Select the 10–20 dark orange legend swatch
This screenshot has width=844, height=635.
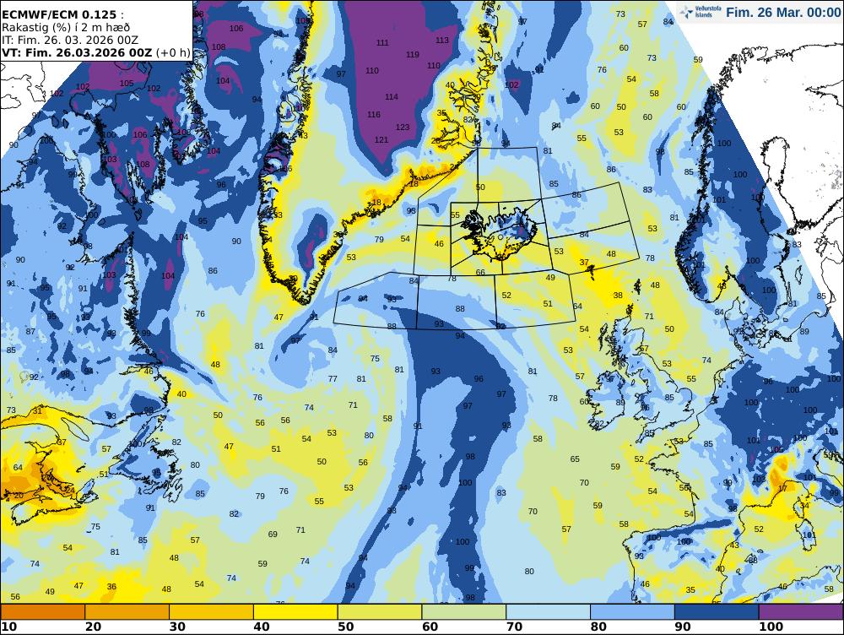tap(43, 612)
